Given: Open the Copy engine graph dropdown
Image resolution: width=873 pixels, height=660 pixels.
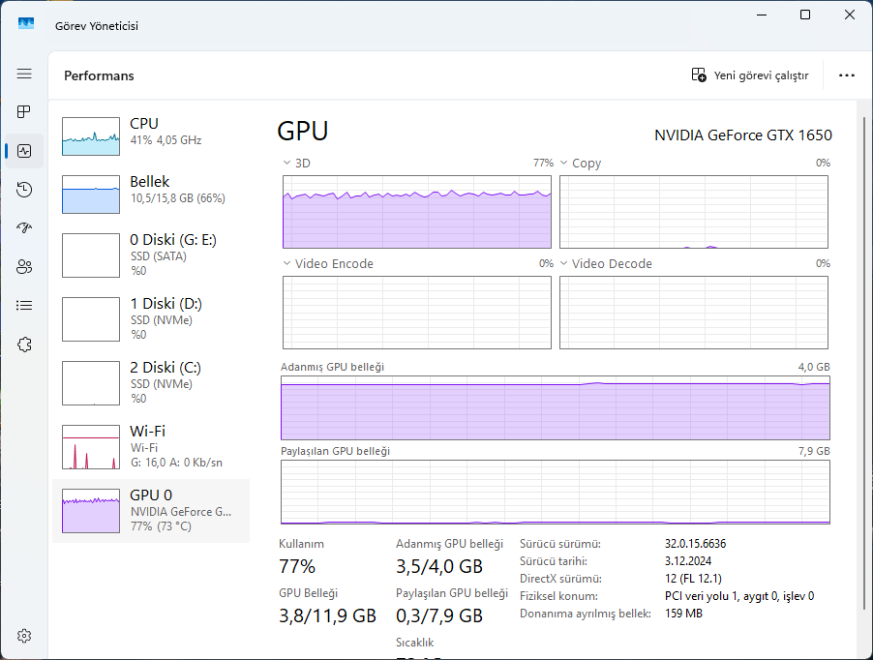Looking at the screenshot, I should (x=564, y=164).
